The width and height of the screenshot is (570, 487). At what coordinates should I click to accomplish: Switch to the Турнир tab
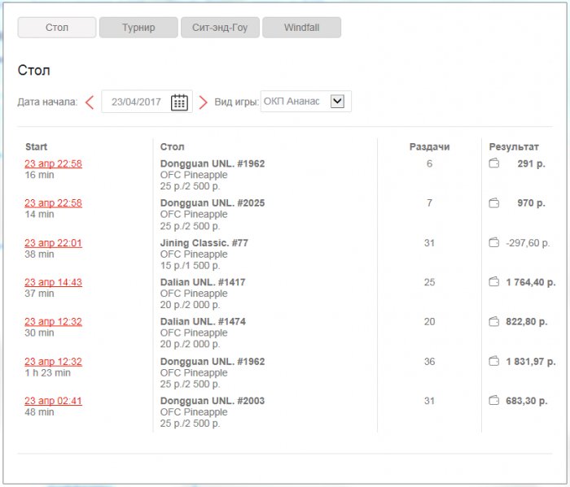138,28
